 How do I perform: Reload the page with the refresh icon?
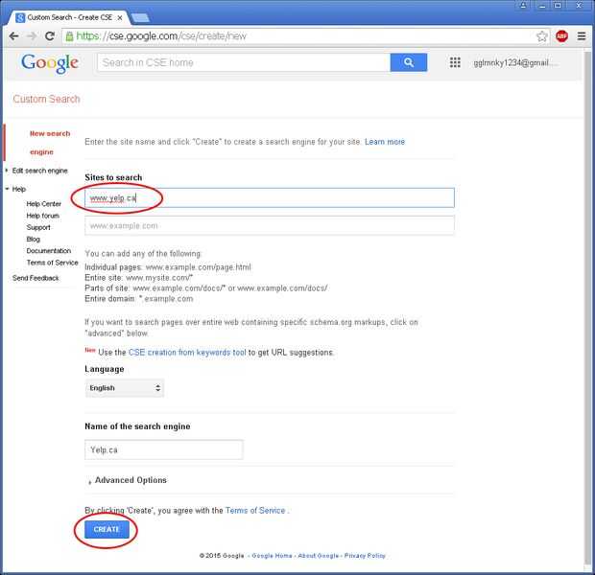click(50, 36)
